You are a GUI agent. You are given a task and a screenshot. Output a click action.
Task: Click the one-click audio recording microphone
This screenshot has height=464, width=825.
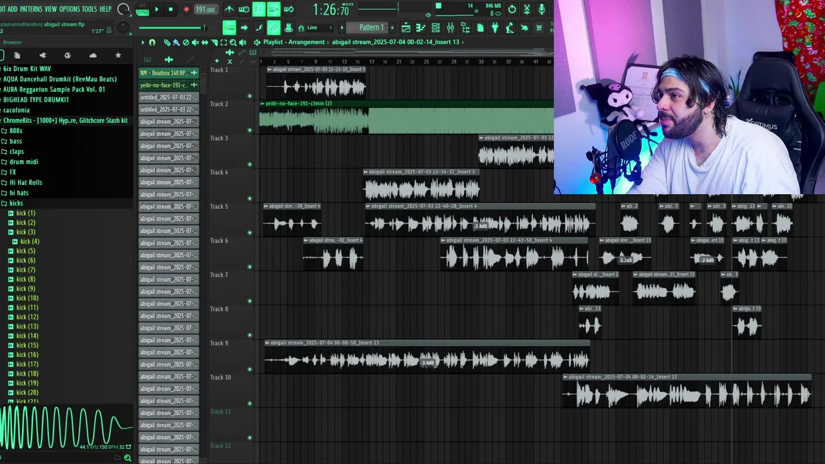click(x=541, y=9)
